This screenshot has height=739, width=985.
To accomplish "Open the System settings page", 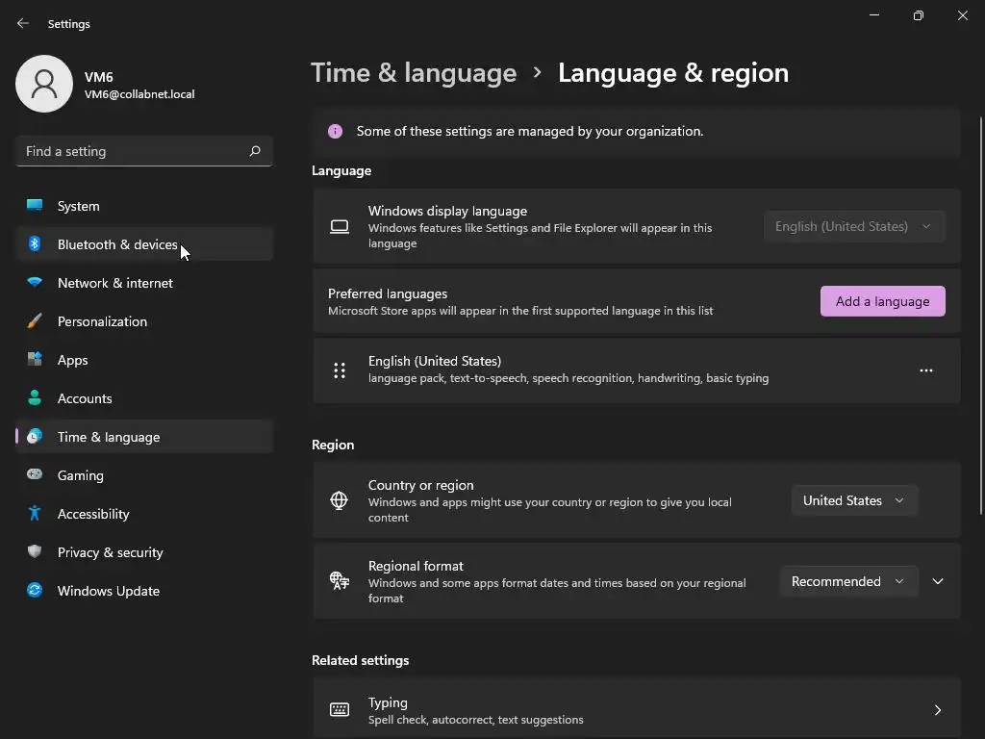I will click(x=78, y=206).
